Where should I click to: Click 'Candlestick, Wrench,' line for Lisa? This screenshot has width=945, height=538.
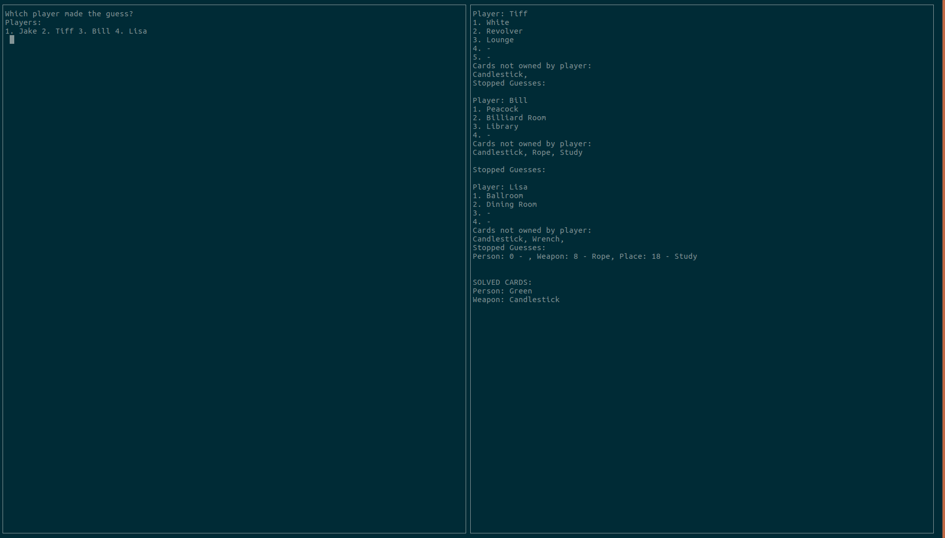[519, 239]
